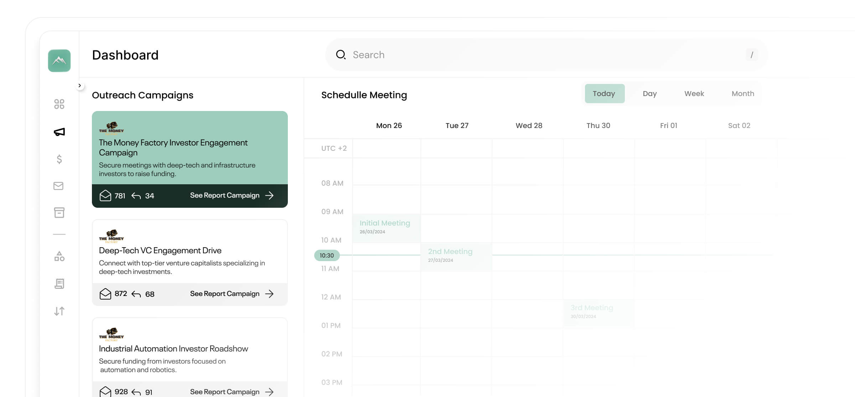Open the grid overview sidebar icon

tap(59, 104)
